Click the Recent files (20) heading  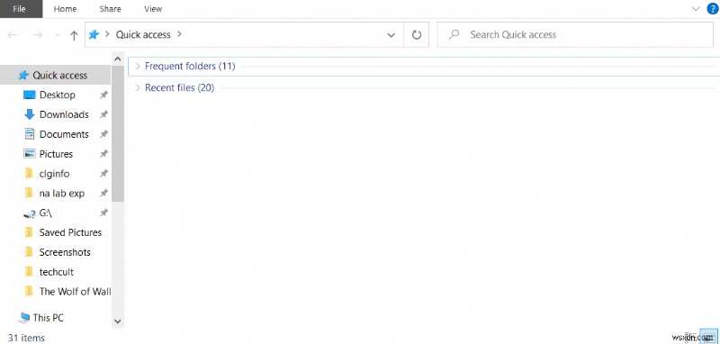(x=179, y=87)
